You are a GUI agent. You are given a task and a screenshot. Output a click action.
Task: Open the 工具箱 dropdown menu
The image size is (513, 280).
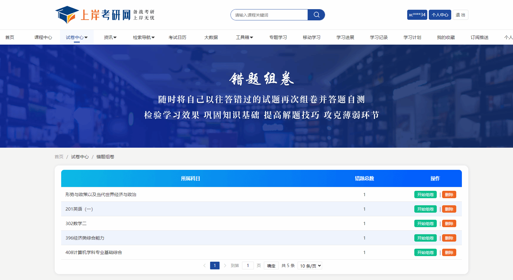pos(244,38)
